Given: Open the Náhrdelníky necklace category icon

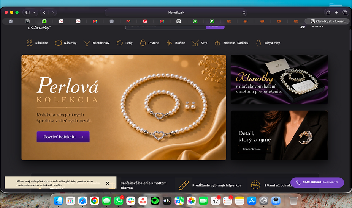Looking at the screenshot, I should pos(87,43).
